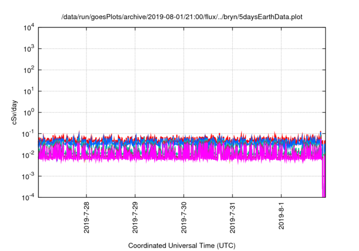This screenshot has height=251, width=359.
Task: Click the 10^4 y-axis tick label
Action: pos(29,27)
